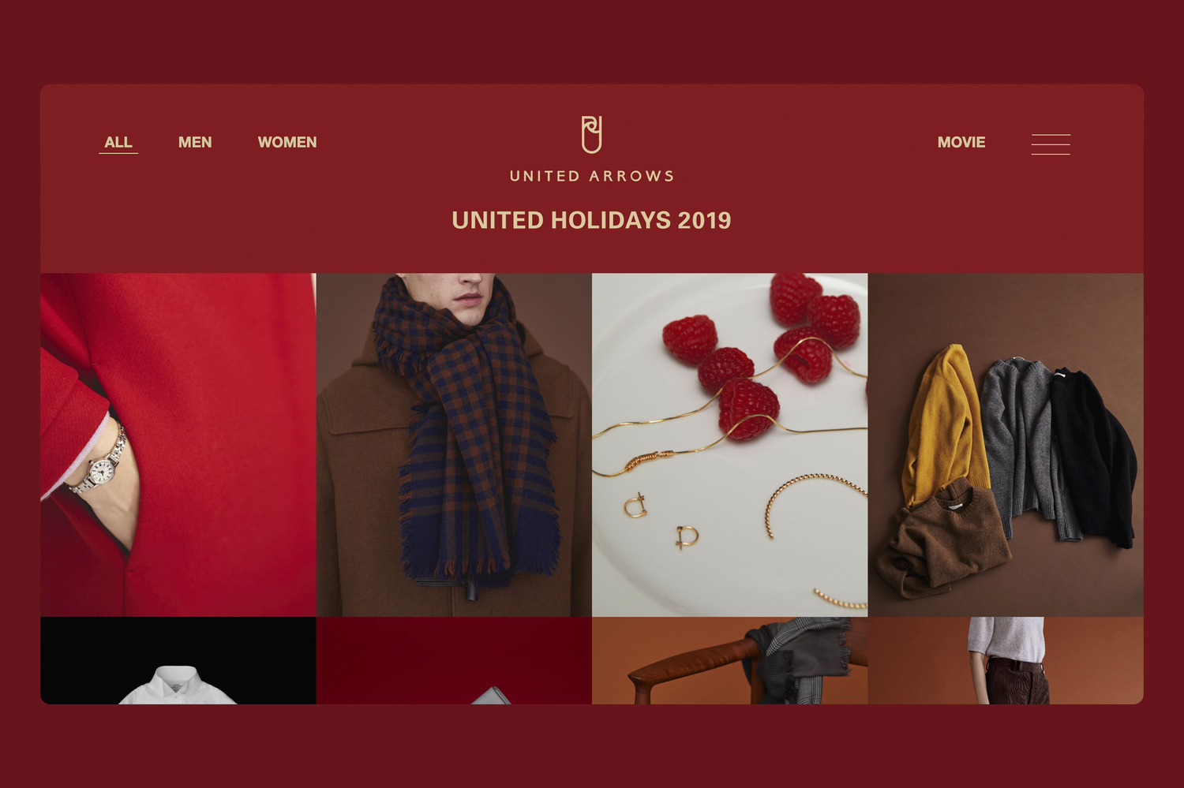
Task: Click the UNITED ARROWS wordmark text
Action: coord(592,176)
